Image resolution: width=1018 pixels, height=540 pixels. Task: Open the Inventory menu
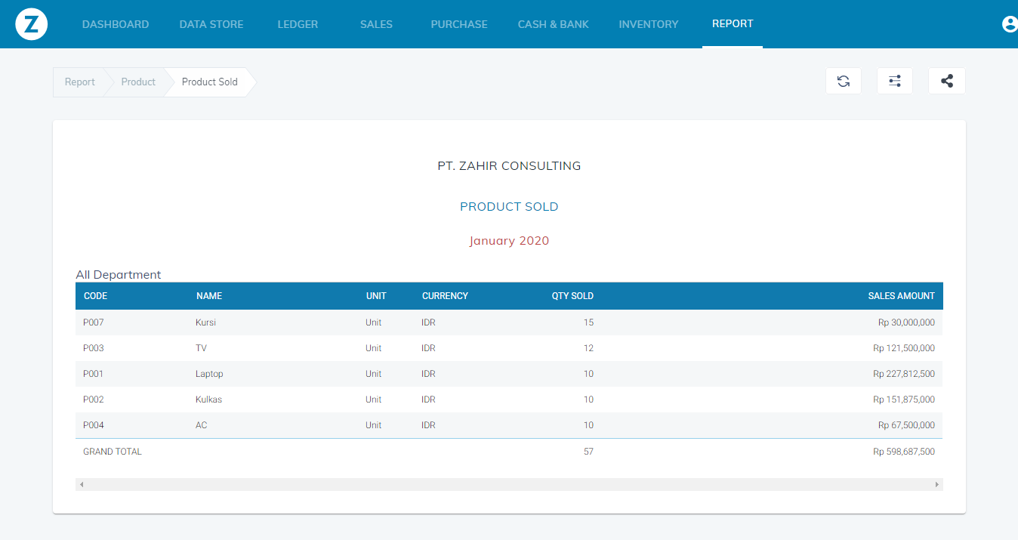(649, 24)
